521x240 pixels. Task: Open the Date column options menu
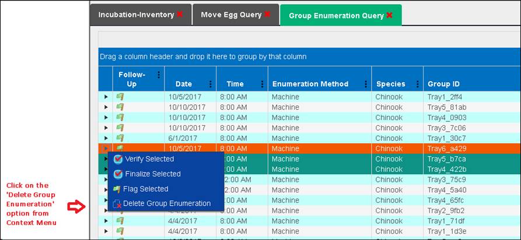point(210,84)
